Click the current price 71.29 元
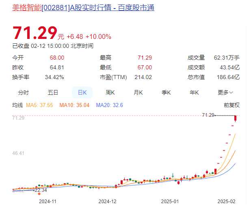This screenshot has width=251, height=206. (38, 33)
